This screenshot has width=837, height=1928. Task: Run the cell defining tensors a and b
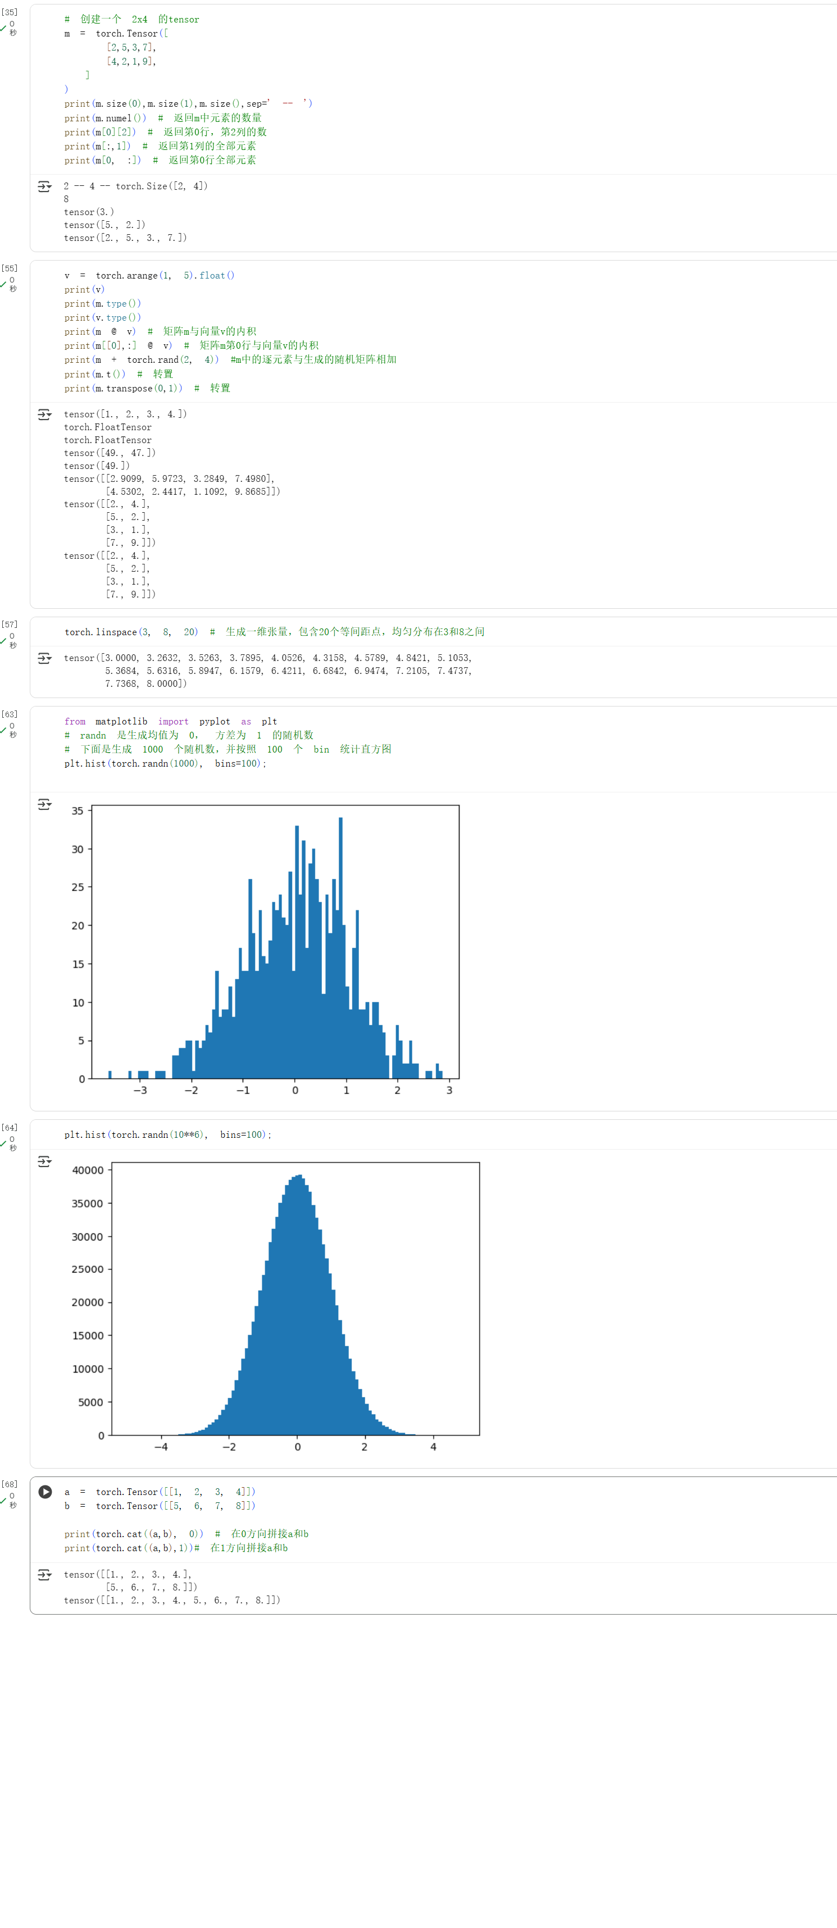click(x=45, y=1492)
